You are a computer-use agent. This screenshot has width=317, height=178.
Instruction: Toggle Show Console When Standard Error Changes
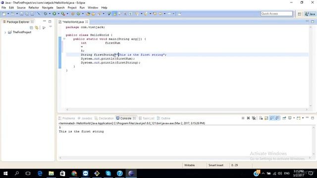(x=277, y=118)
